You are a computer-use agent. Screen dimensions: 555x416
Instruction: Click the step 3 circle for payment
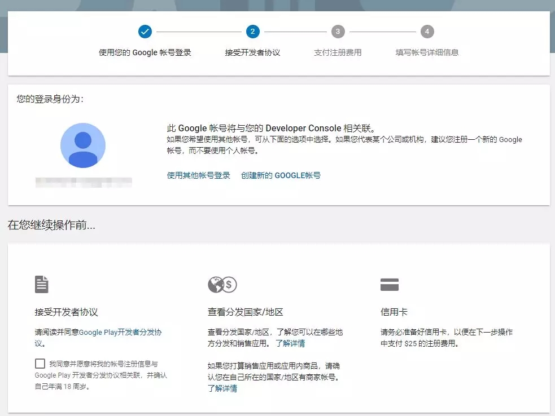pos(338,32)
